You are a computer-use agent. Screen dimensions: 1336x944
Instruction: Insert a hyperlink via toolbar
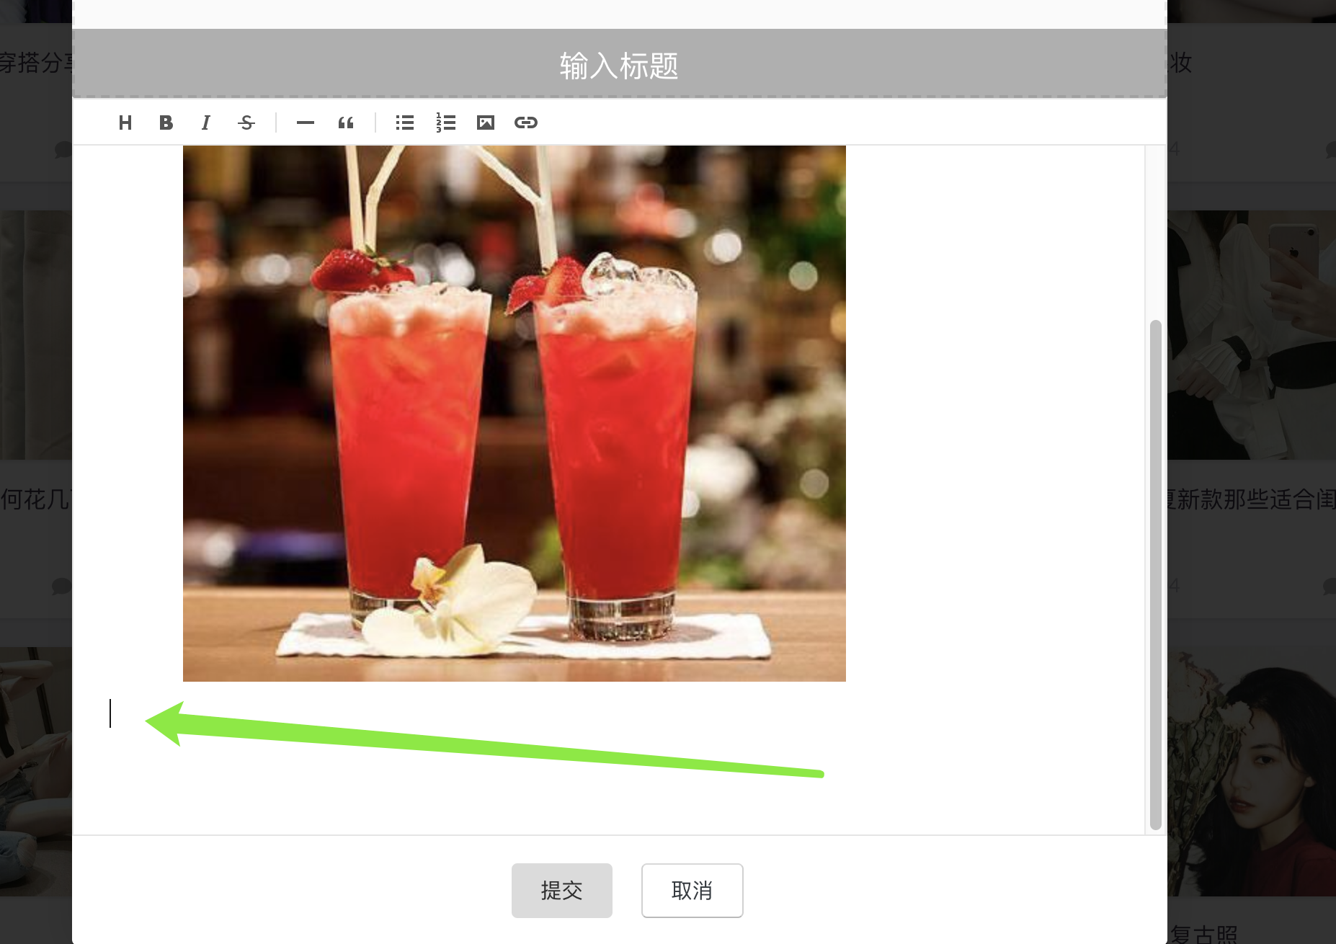click(526, 123)
